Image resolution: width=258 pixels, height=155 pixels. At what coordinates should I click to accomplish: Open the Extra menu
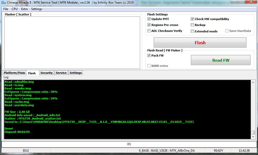coord(24,9)
